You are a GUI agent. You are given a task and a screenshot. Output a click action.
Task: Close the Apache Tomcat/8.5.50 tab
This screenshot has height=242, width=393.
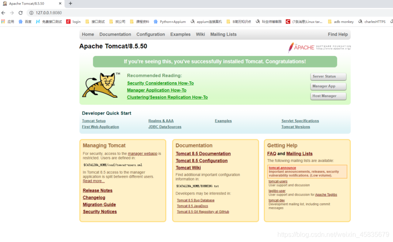pos(60,4)
